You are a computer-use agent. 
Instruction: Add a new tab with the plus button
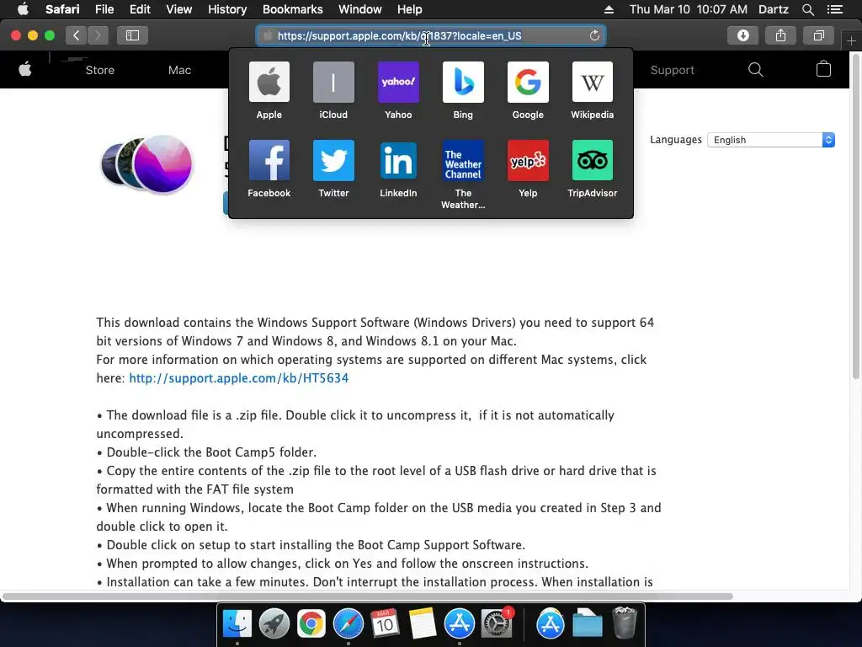pos(851,40)
